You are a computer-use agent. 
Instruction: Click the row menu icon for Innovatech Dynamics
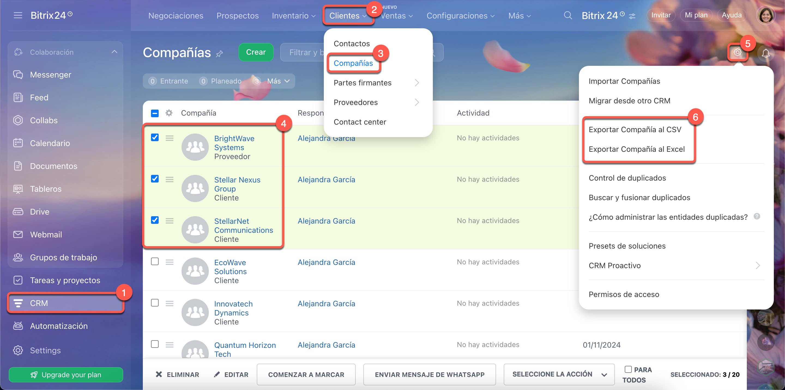(x=170, y=303)
